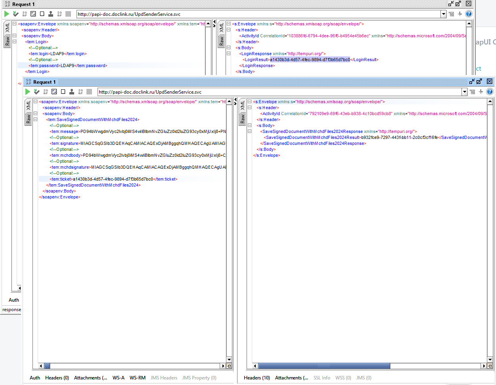The image size is (496, 385).
Task: Collapse the tem:SaveSignedDocumentWithMchdFiles2024 XML node
Action: click(35, 119)
